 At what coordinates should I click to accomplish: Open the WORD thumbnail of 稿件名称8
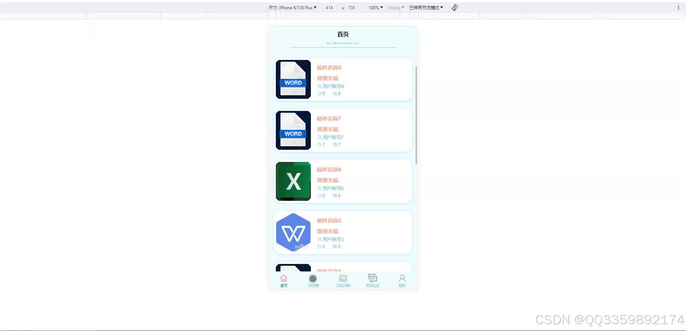point(293,79)
